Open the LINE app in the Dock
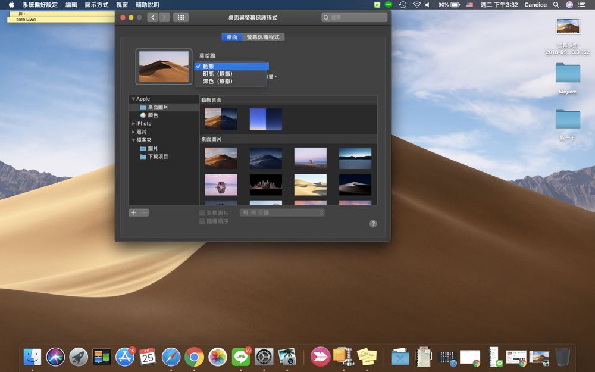This screenshot has width=595, height=372. click(241, 357)
